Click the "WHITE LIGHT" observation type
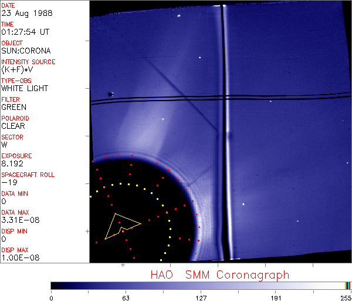 23,88
